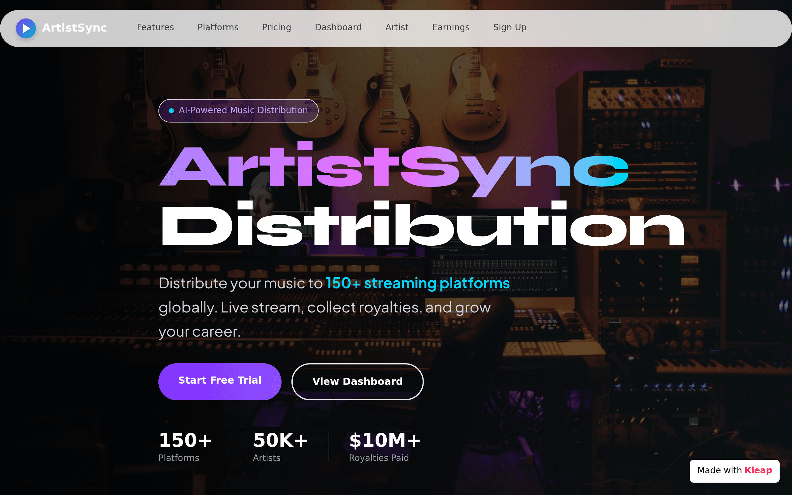Click the ArtistSync brand name
792x495 pixels.
point(74,28)
